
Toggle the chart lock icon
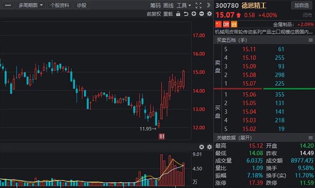pyautogui.click(x=178, y=14)
